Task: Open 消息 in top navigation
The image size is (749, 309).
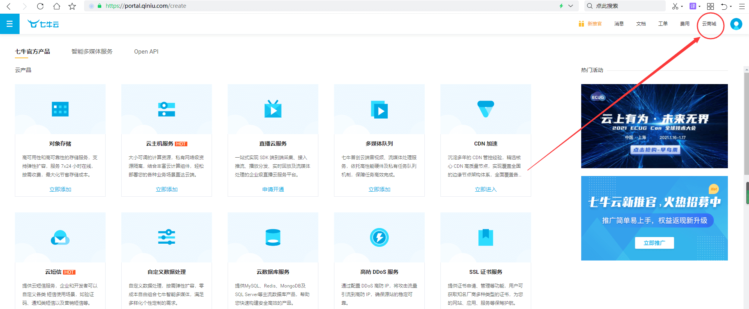Action: 619,24
